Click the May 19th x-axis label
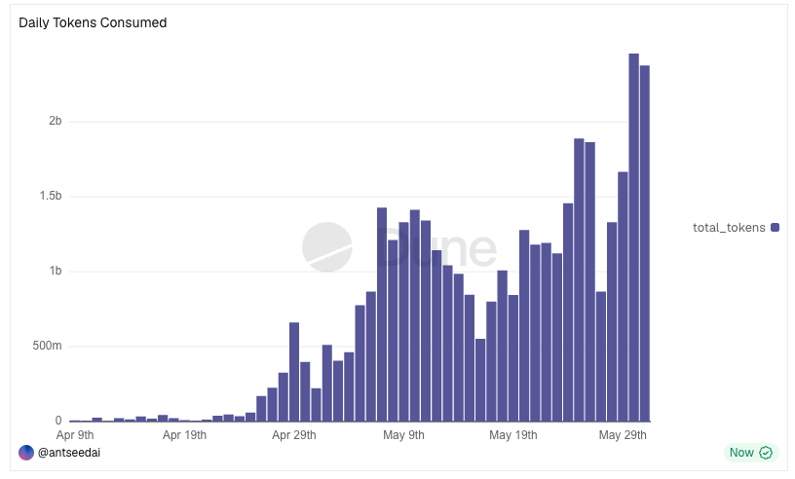Screen dimensions: 795x479 [x=513, y=435]
